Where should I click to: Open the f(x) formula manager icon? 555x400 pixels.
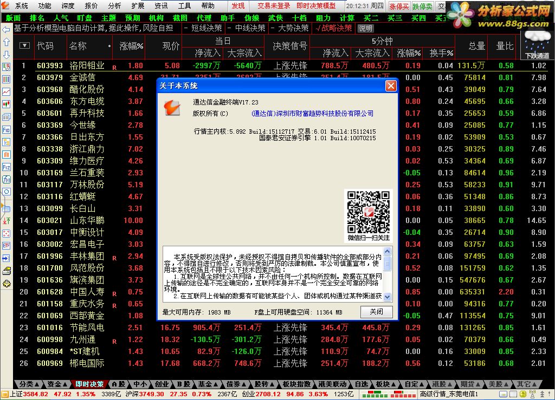pyautogui.click(x=6, y=179)
